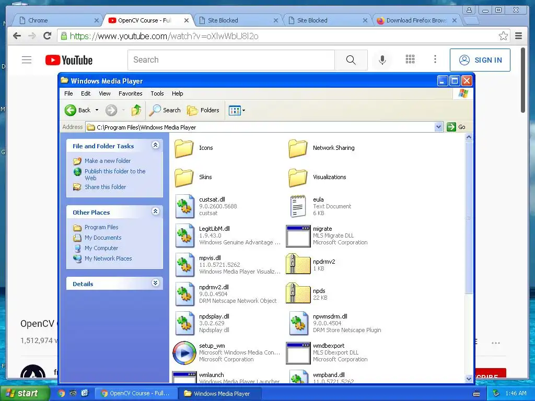Screen dimensions: 535x401
Task: Click the OpenCV Course taskbar button
Action: [x=136, y=394]
